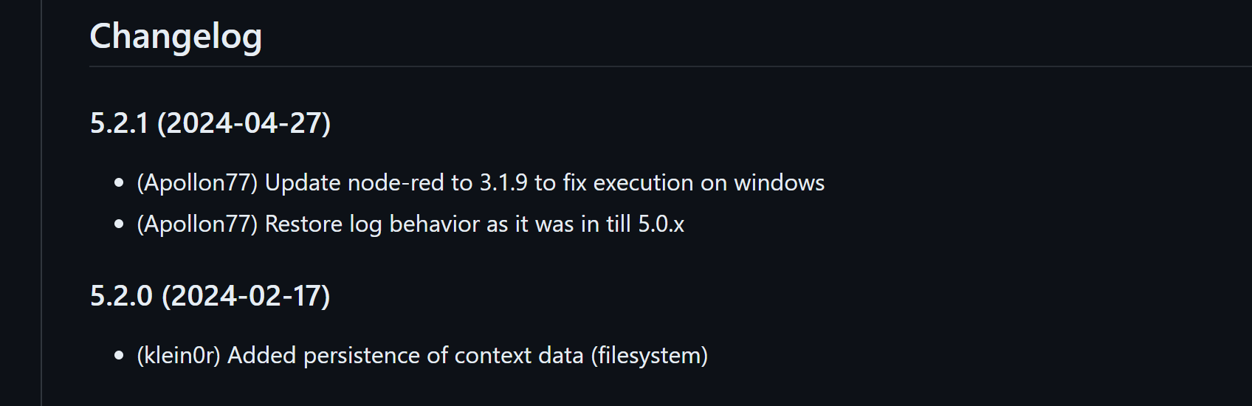Click the word "windows" in the first entry
Viewport: 1252px width, 406px height.
tap(779, 182)
